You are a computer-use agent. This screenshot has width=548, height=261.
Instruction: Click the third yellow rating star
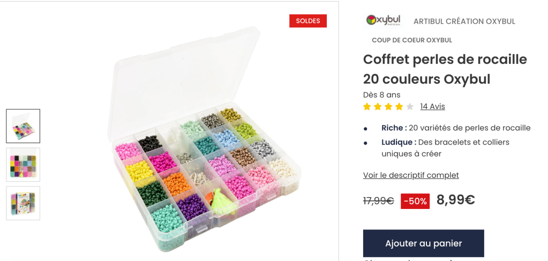click(388, 107)
